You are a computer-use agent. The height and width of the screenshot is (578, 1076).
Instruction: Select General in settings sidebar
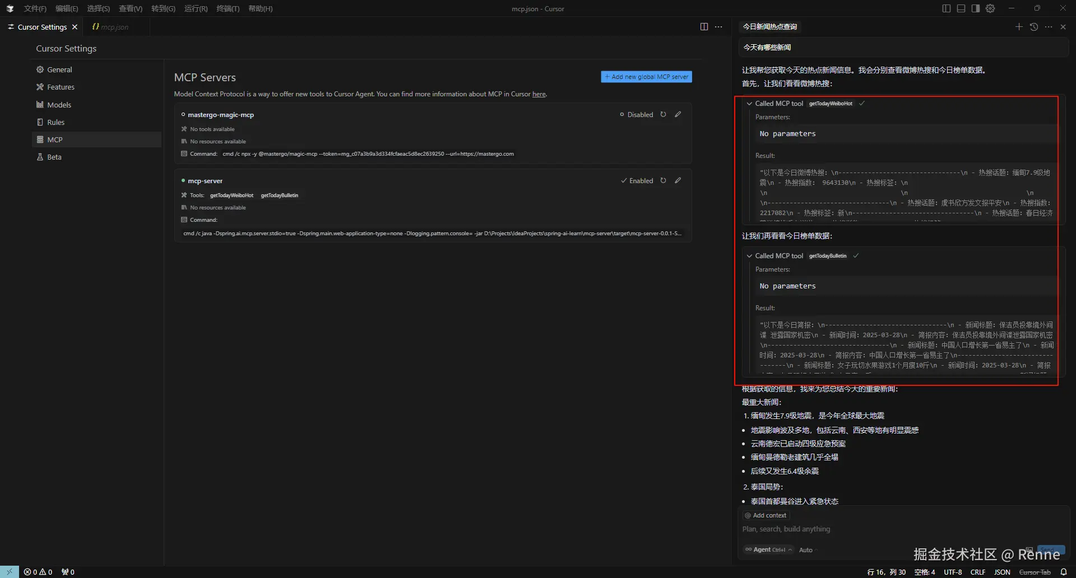click(x=96, y=69)
